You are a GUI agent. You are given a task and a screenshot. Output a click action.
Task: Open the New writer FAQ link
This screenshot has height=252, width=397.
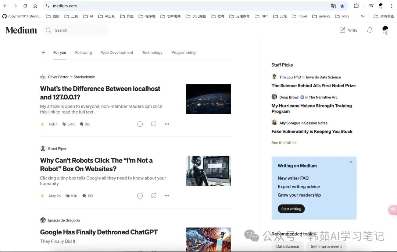tap(293, 178)
